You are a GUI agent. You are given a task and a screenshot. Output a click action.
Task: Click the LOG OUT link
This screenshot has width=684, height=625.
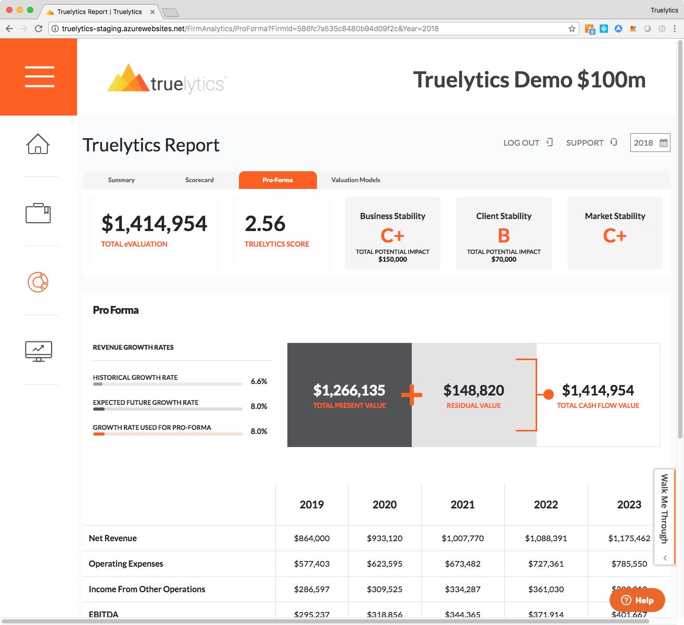521,143
